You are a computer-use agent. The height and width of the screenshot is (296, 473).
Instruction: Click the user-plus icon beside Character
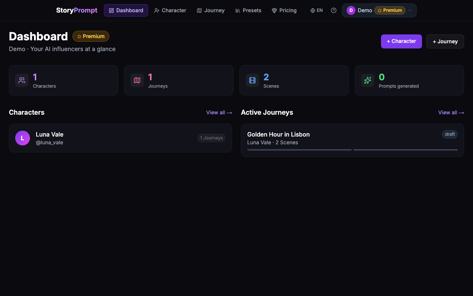click(157, 10)
